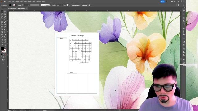Select the Rectangle tool
Image resolution: width=198 pixels, height=111 pixels.
coord(2,22)
